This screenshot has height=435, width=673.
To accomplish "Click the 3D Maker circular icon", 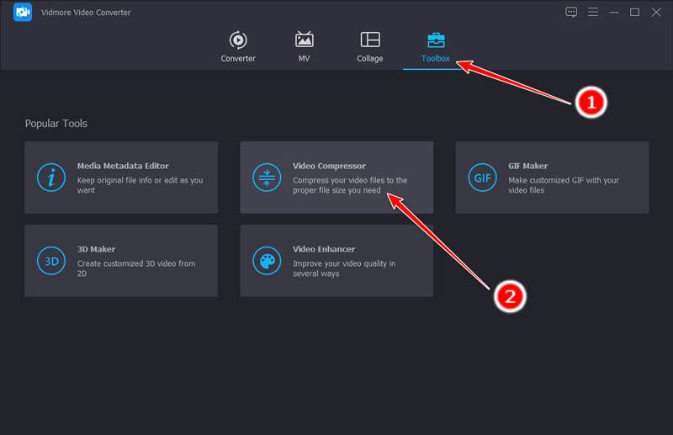I will pyautogui.click(x=51, y=261).
